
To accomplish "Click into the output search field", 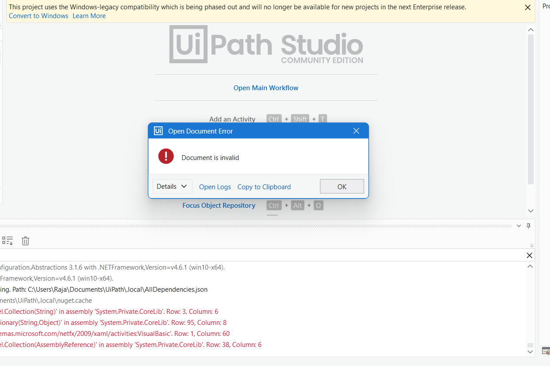I will (261, 255).
